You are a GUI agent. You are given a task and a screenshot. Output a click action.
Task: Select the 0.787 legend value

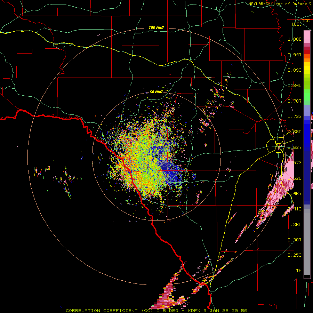[x=295, y=101]
